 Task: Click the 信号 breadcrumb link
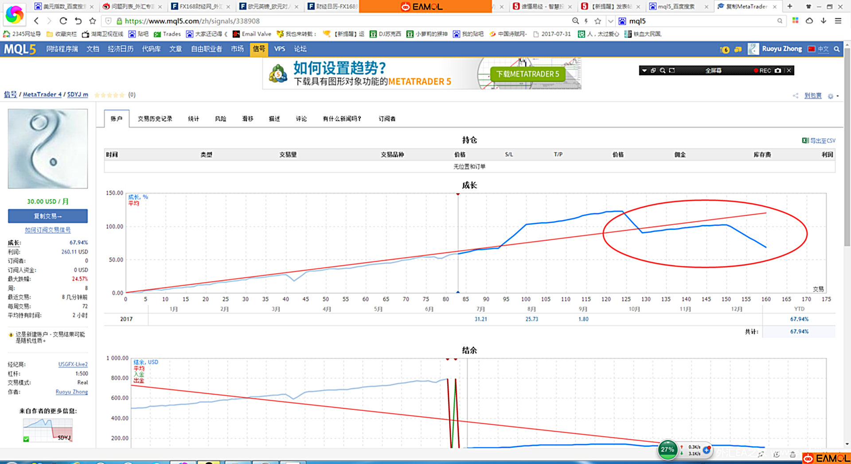(10, 94)
